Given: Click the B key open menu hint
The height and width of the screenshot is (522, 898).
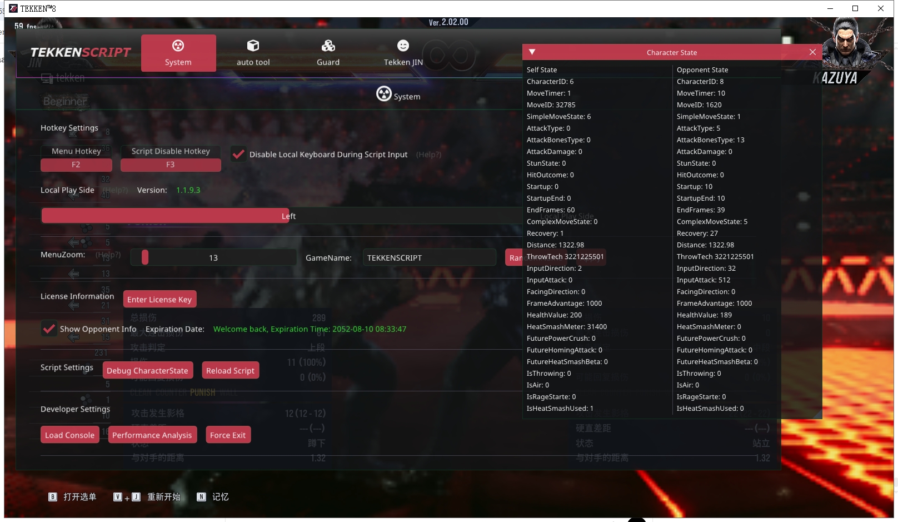Looking at the screenshot, I should click(72, 496).
